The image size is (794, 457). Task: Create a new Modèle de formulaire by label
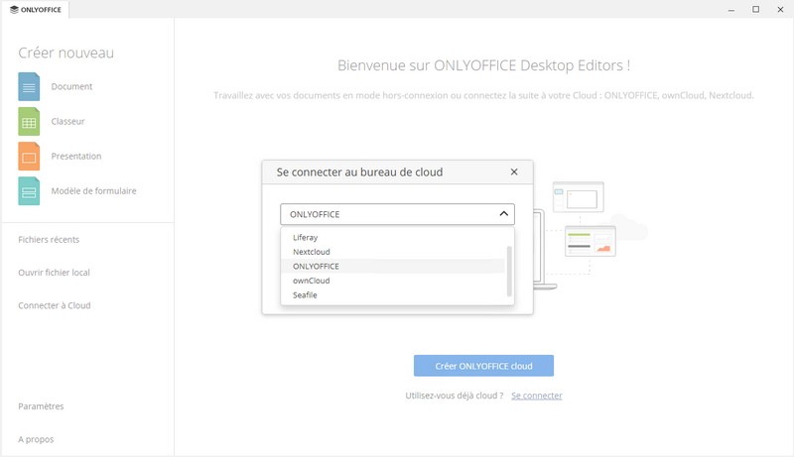93,191
